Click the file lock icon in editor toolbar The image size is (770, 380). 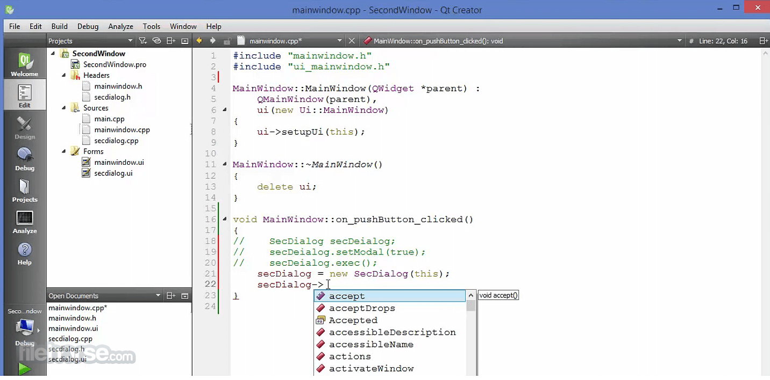(x=227, y=41)
